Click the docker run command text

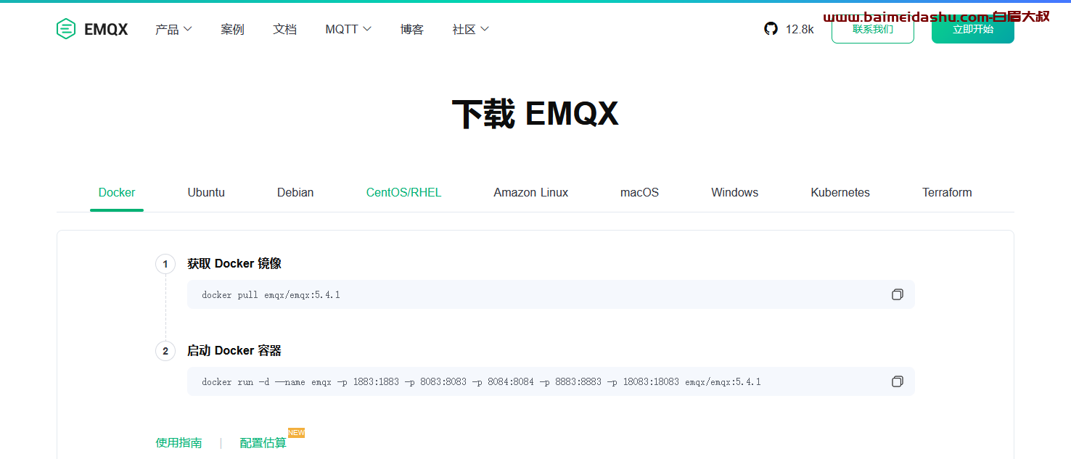(x=481, y=381)
